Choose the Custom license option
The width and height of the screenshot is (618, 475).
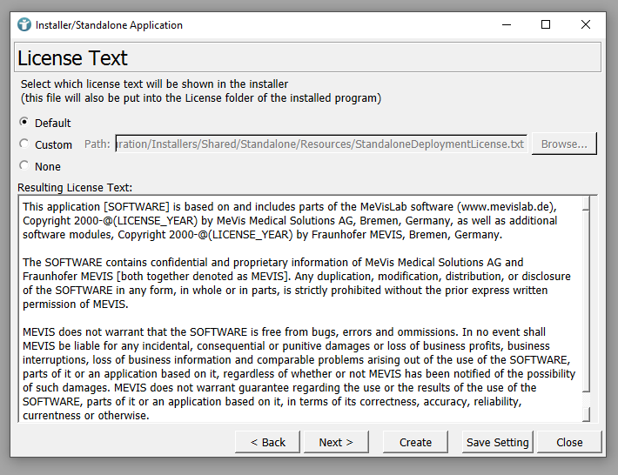(x=24, y=144)
